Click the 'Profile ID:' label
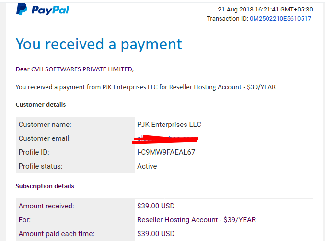Image resolution: width=325 pixels, height=241 pixels. coord(34,152)
